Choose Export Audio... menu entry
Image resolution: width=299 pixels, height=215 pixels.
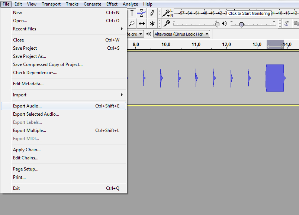click(64, 106)
